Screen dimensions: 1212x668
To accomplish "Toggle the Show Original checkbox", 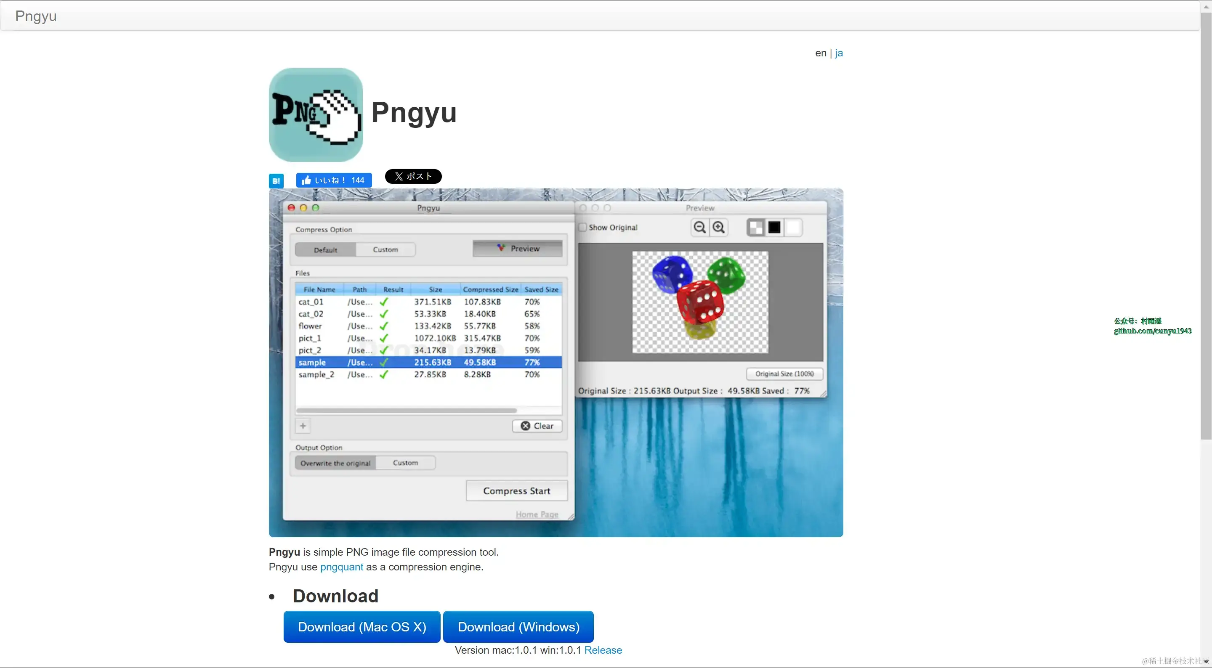I will [x=583, y=227].
